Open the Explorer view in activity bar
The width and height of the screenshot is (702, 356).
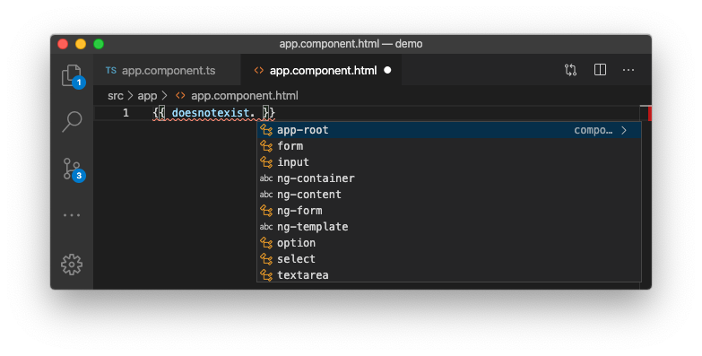pyautogui.click(x=72, y=75)
